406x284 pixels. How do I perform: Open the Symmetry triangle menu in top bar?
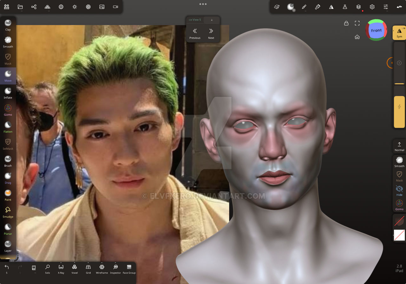331,7
